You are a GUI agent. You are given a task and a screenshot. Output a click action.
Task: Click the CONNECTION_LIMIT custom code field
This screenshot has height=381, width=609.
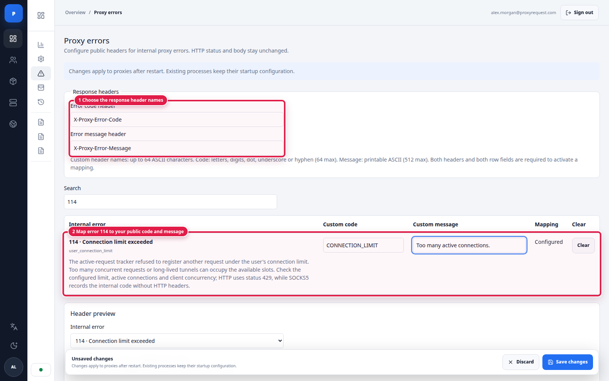363,245
